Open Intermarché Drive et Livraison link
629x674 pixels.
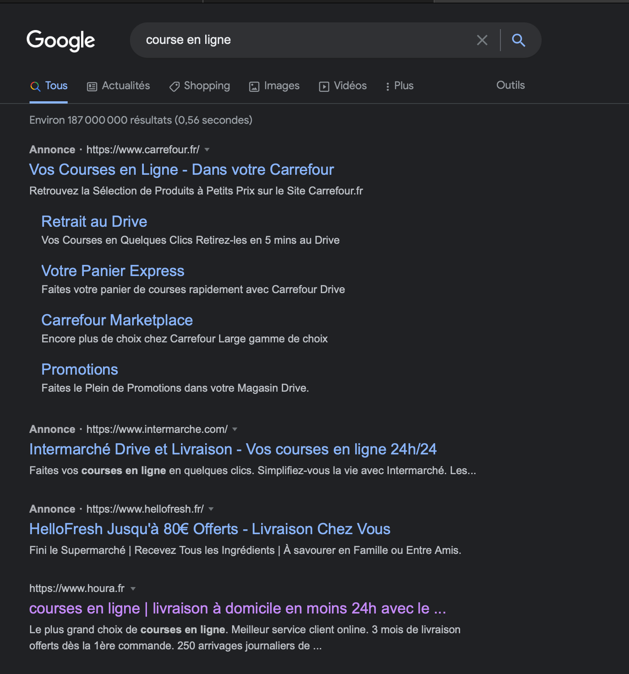(233, 449)
